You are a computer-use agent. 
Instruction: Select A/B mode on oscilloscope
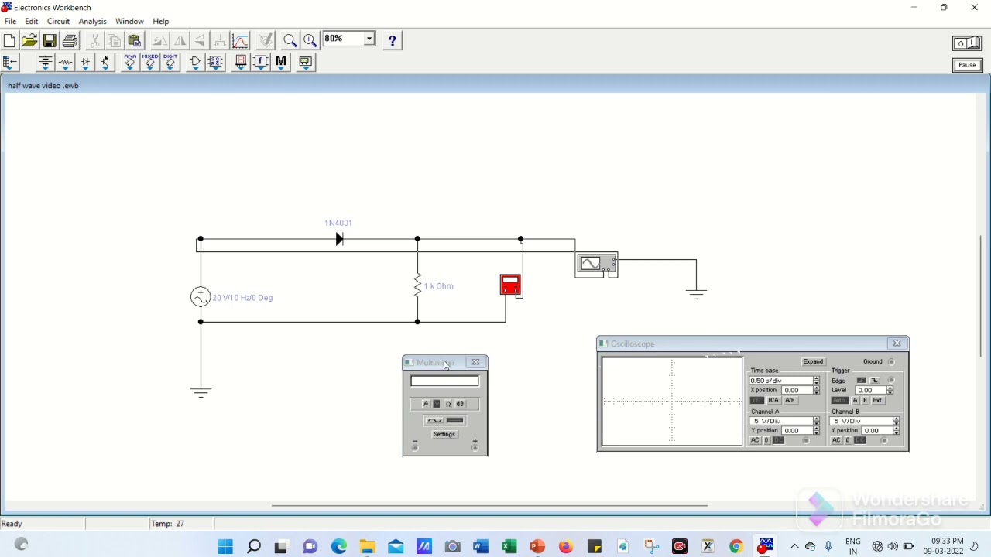pyautogui.click(x=790, y=400)
